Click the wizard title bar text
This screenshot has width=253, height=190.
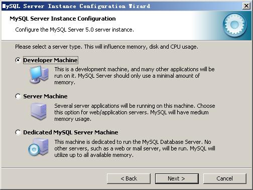coord(76,6)
